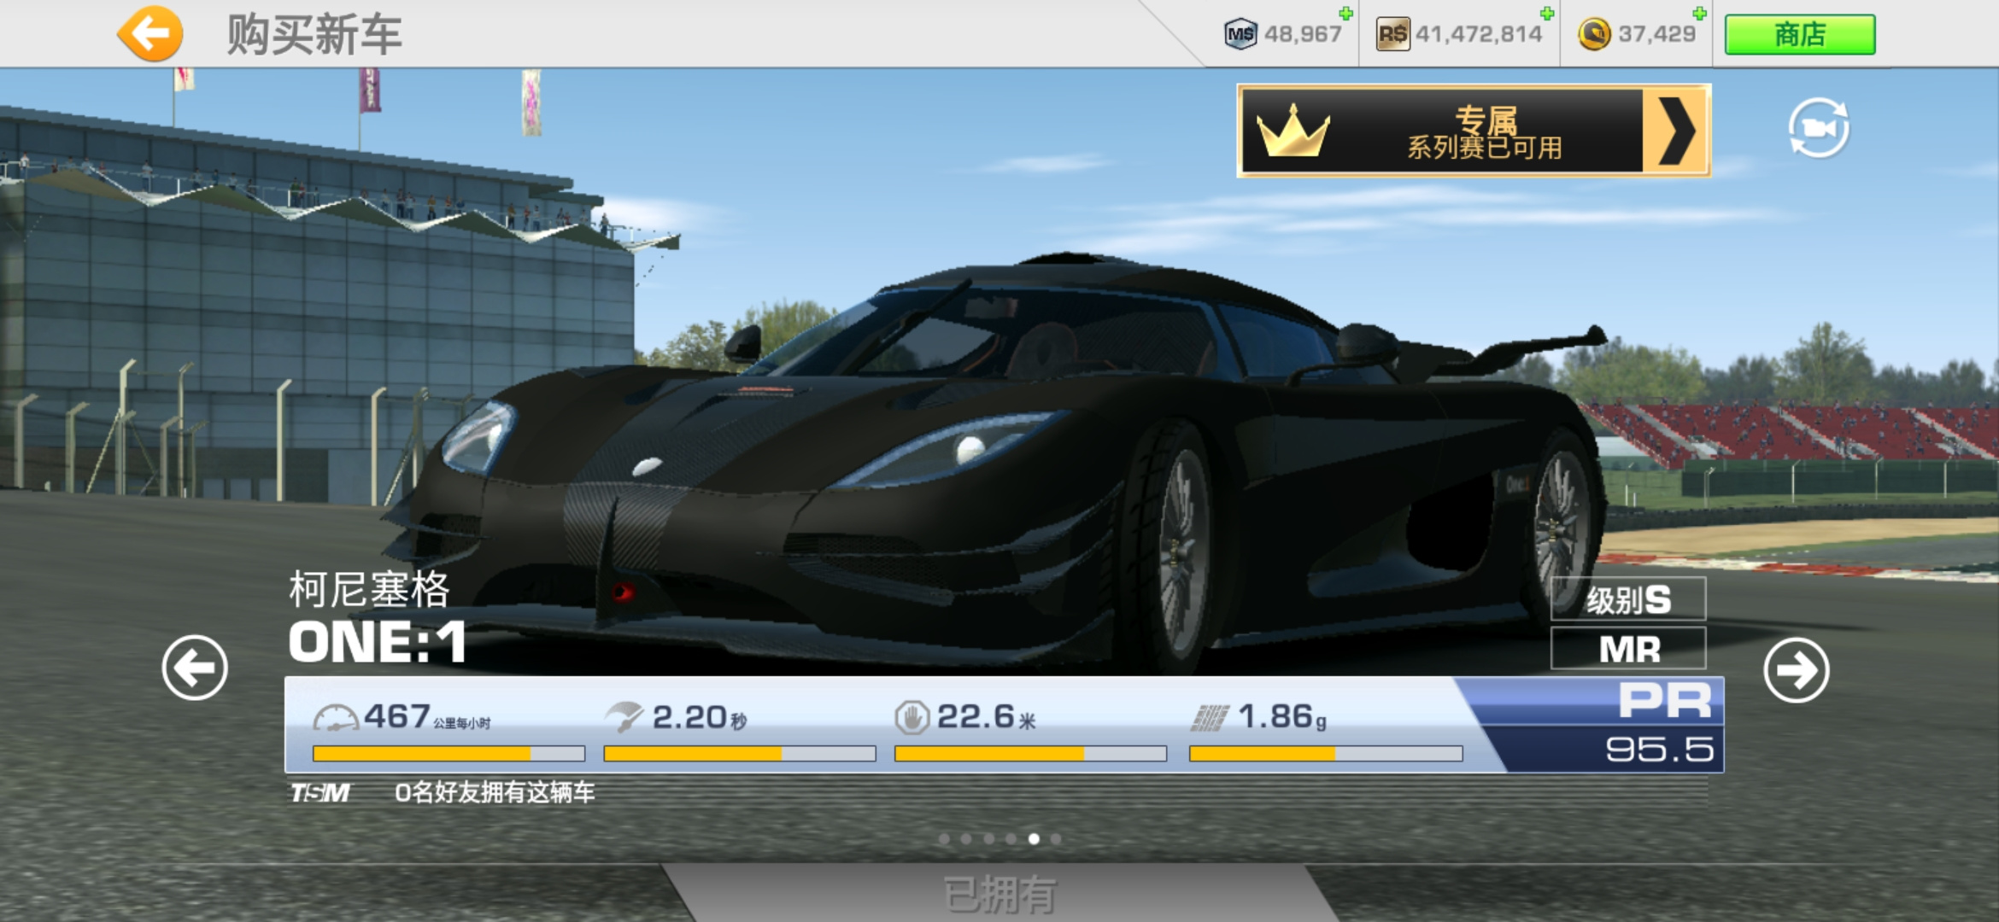This screenshot has width=1999, height=922.
Task: Select the 0名好友拥有这辆车 text
Action: click(495, 793)
